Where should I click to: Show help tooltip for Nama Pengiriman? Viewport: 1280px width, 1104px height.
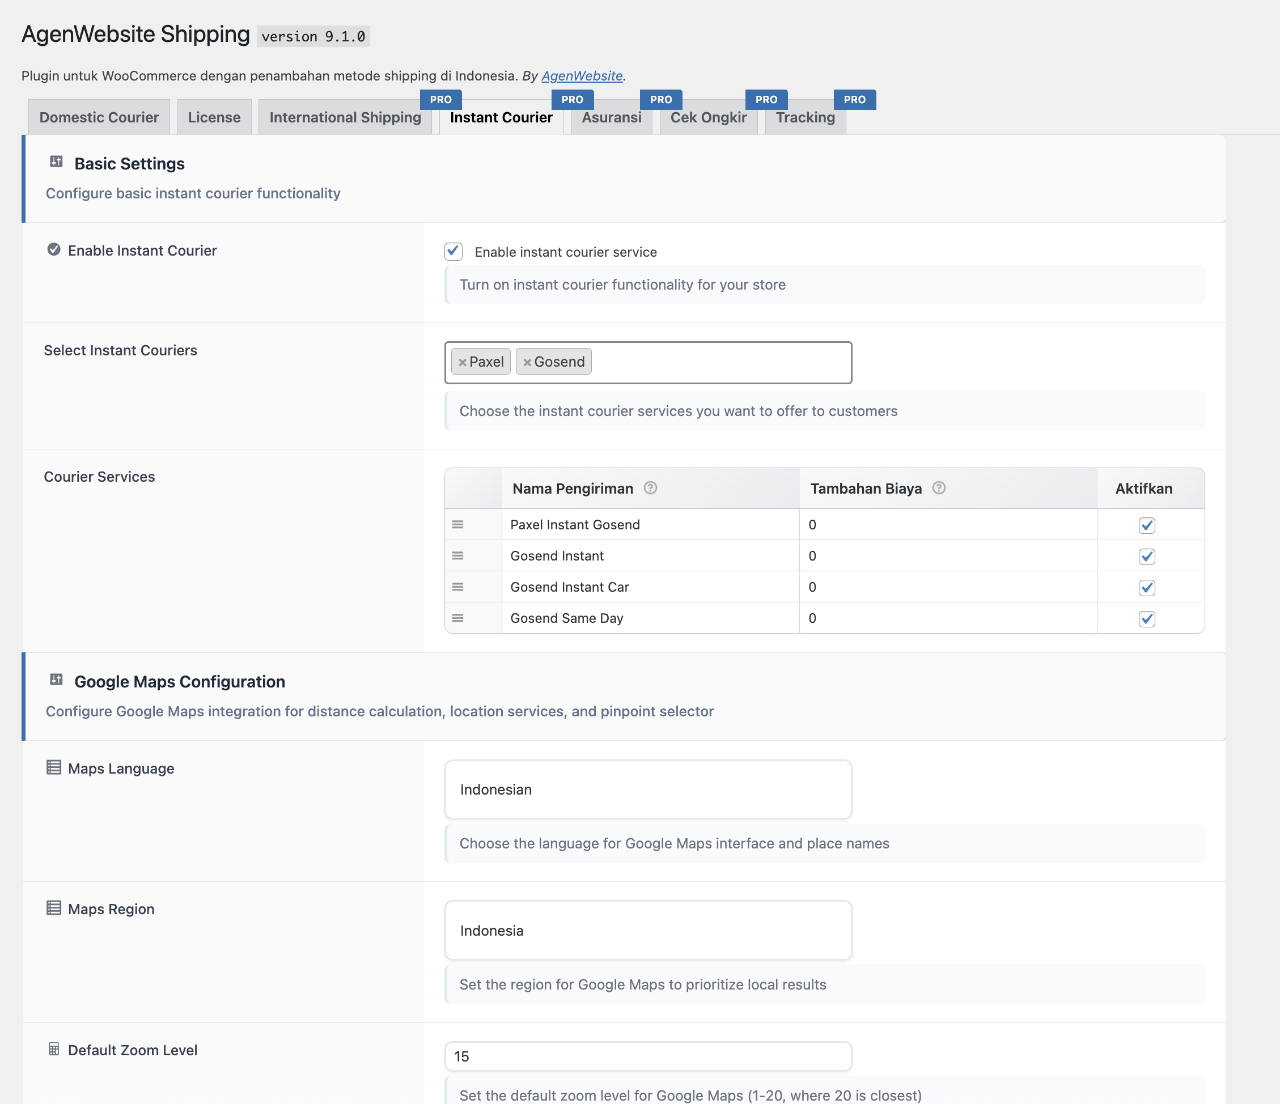[651, 488]
